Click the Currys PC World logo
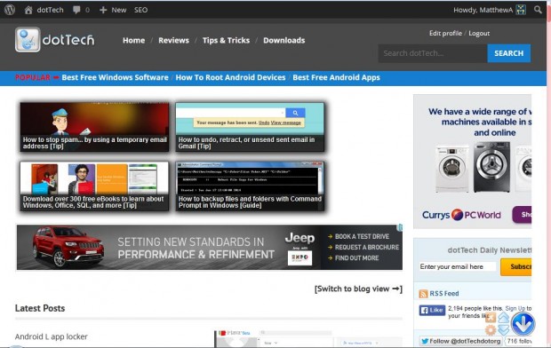This screenshot has width=551, height=348. coord(461,215)
